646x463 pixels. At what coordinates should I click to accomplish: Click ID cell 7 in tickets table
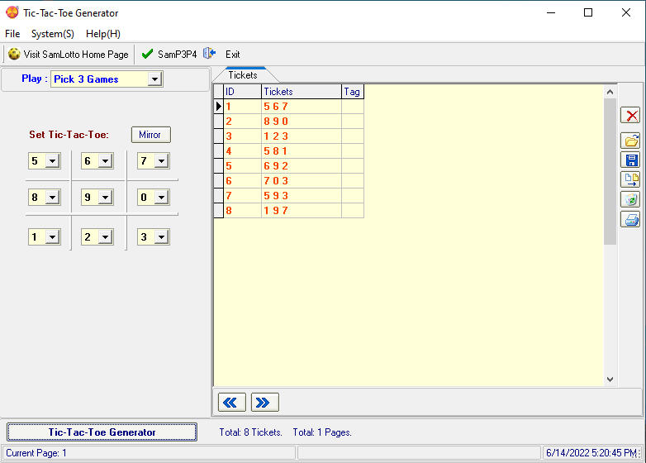pos(242,195)
